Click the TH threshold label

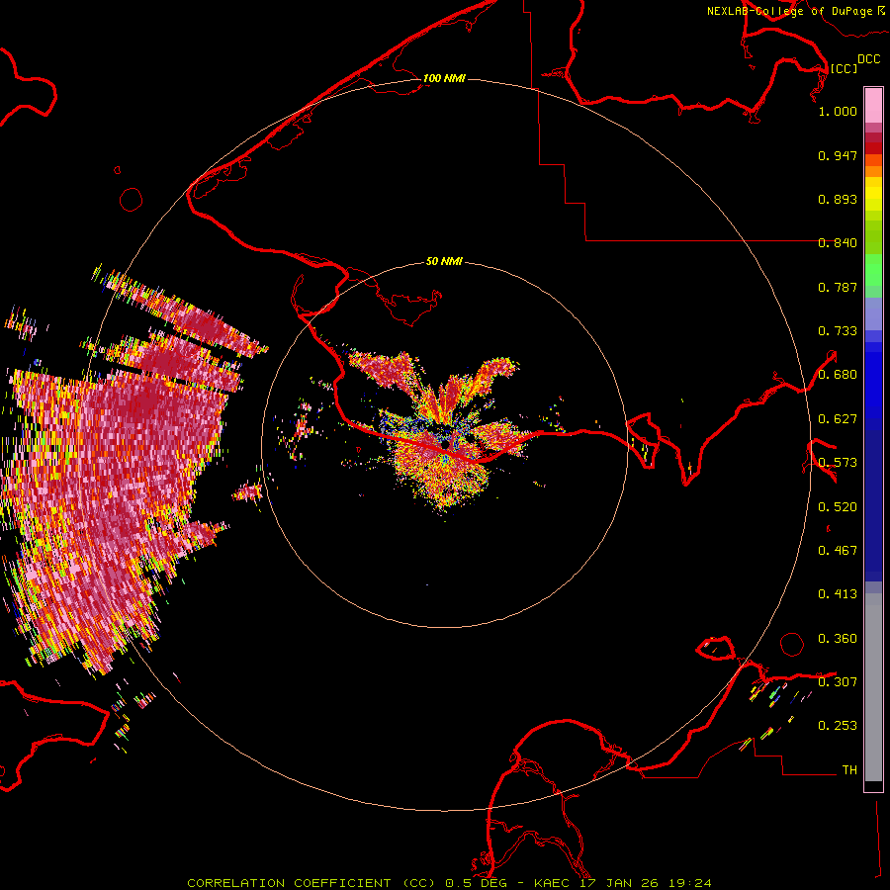coord(849,770)
